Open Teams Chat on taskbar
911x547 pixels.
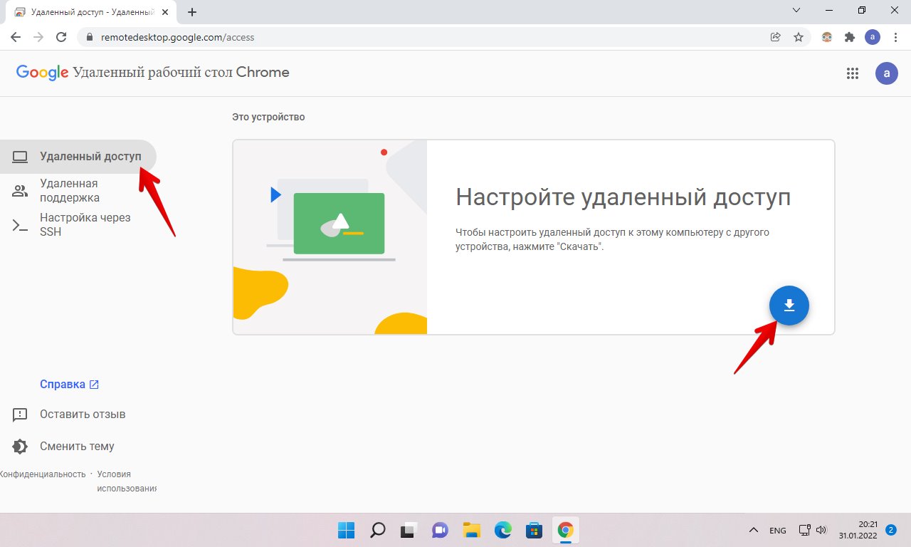tap(439, 530)
